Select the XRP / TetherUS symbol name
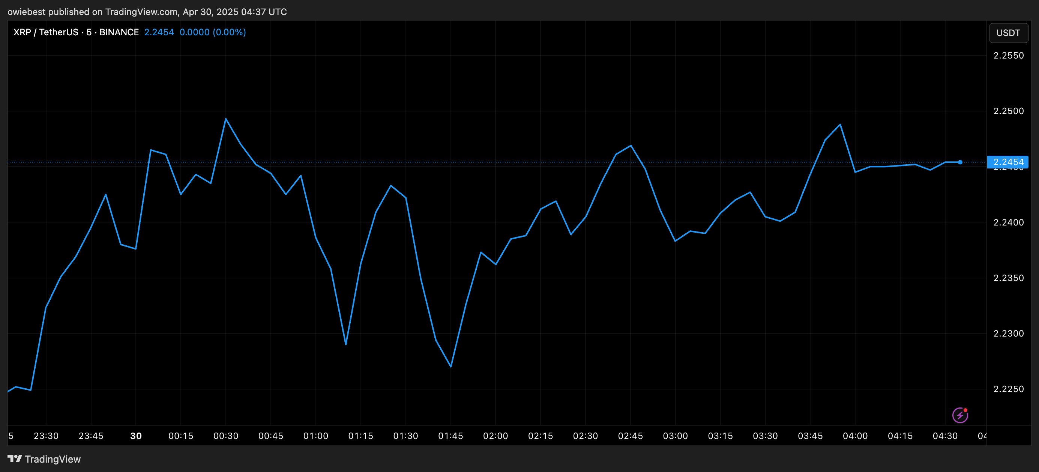1039x472 pixels. click(46, 32)
